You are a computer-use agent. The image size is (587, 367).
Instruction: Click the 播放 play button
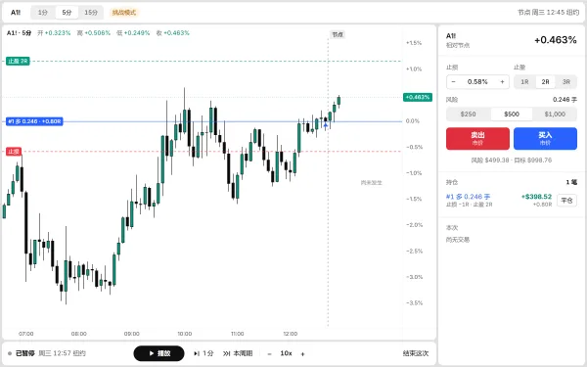tap(158, 353)
